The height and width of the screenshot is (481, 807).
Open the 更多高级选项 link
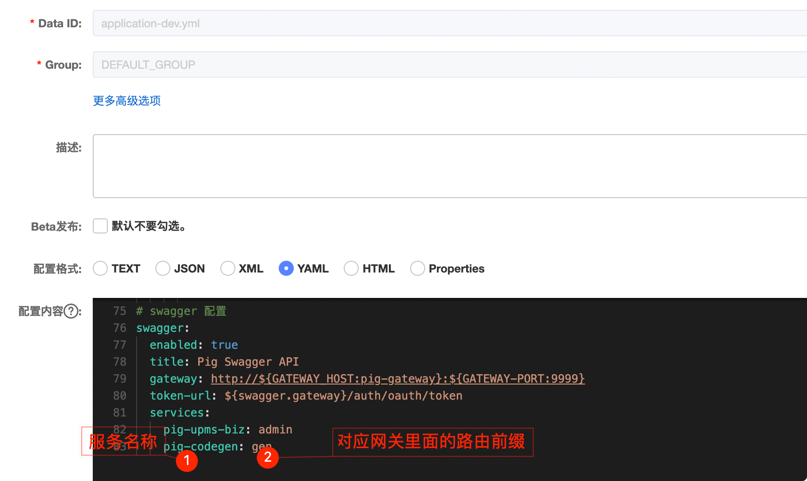pos(127,101)
